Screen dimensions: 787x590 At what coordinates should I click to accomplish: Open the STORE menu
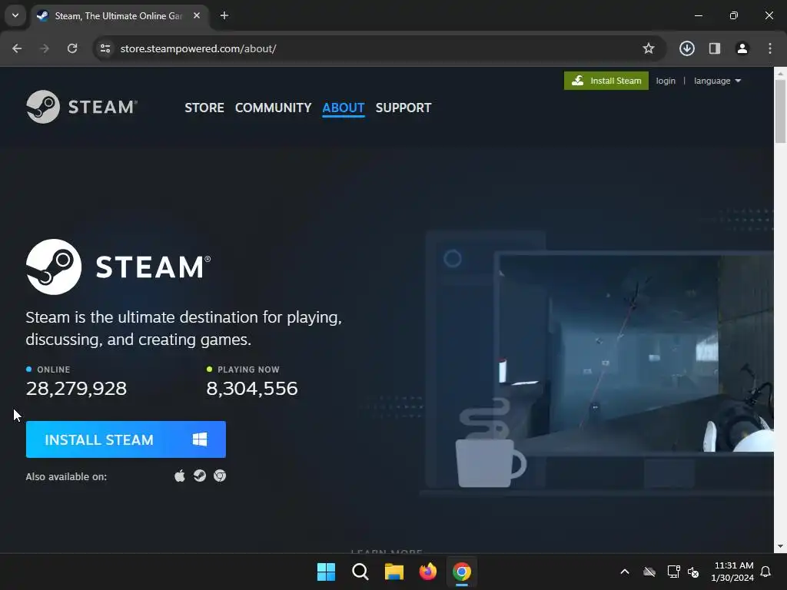pos(204,108)
